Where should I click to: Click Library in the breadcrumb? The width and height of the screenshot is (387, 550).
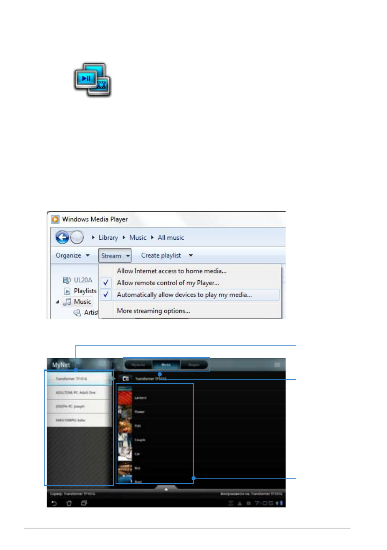108,238
